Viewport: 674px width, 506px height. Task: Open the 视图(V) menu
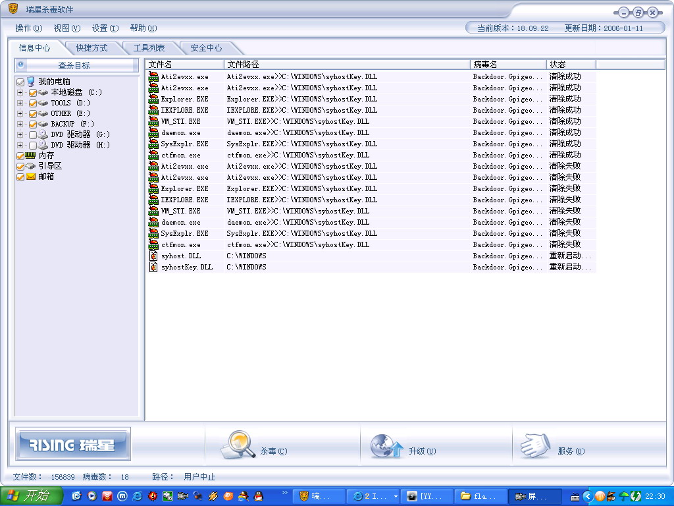coord(67,28)
